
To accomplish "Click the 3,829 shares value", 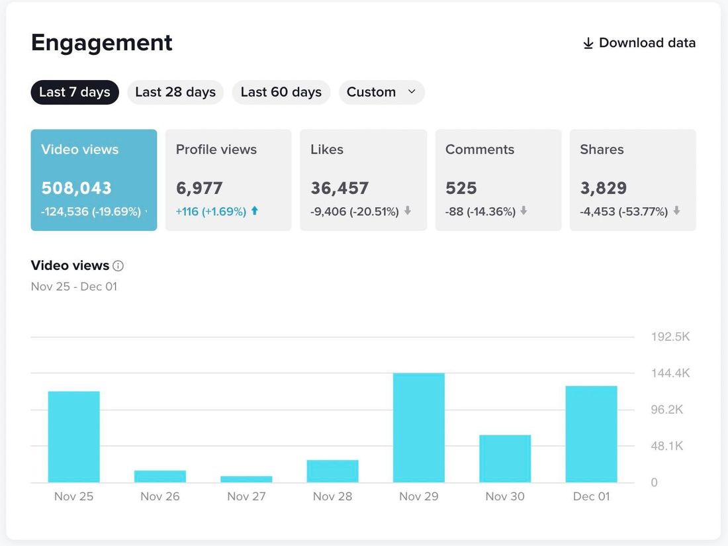I will pos(603,188).
